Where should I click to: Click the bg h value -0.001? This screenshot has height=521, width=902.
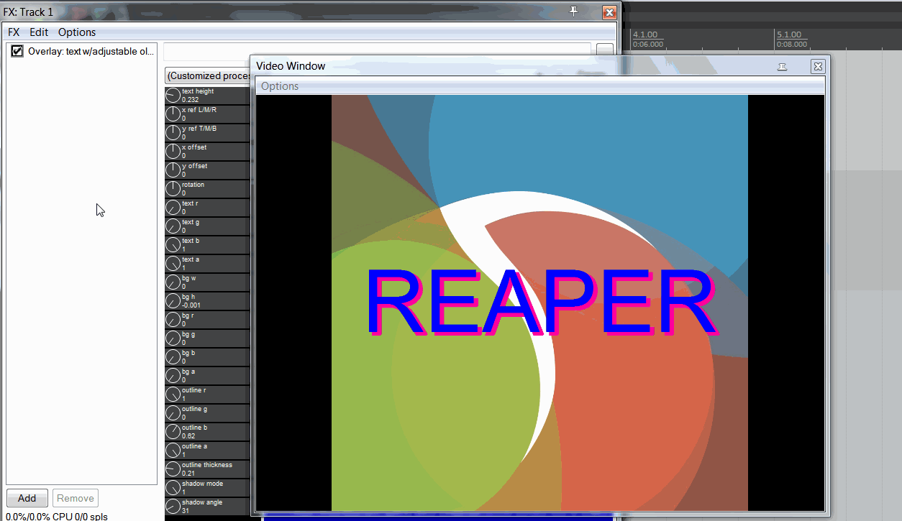pos(191,305)
